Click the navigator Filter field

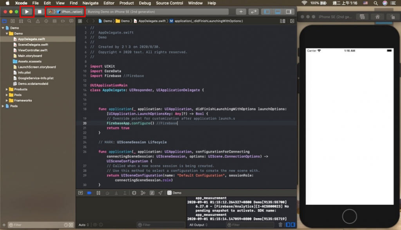coord(36,225)
